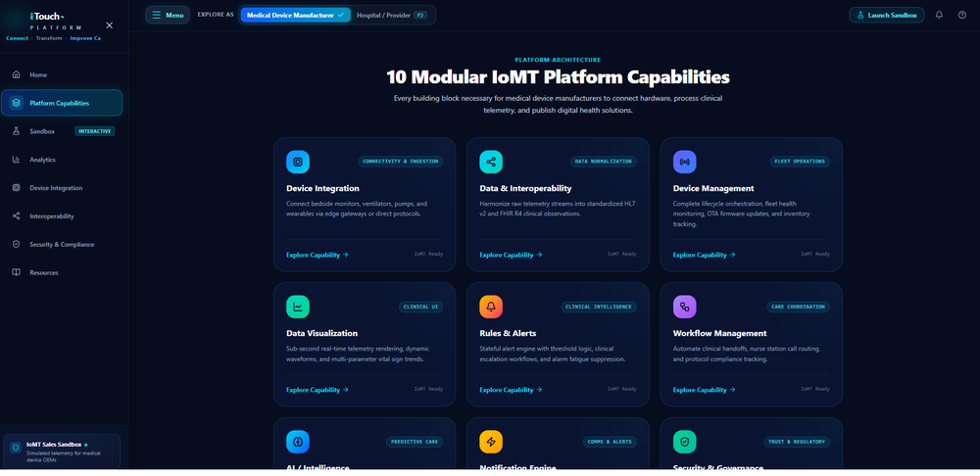Click the Device Integration card chip icon
The width and height of the screenshot is (980, 476).
click(298, 162)
